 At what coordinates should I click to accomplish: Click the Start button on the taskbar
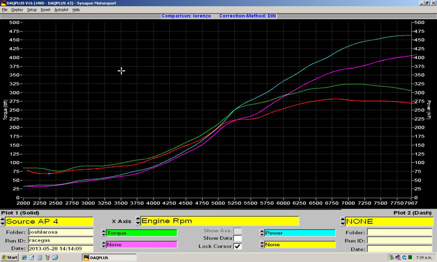(9, 257)
